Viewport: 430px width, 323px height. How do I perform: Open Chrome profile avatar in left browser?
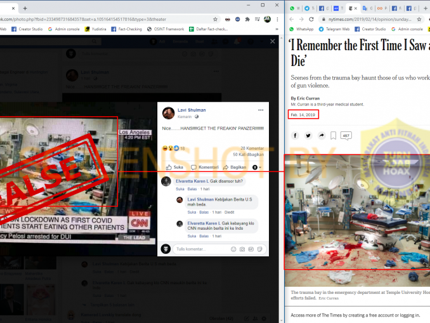pos(267,19)
